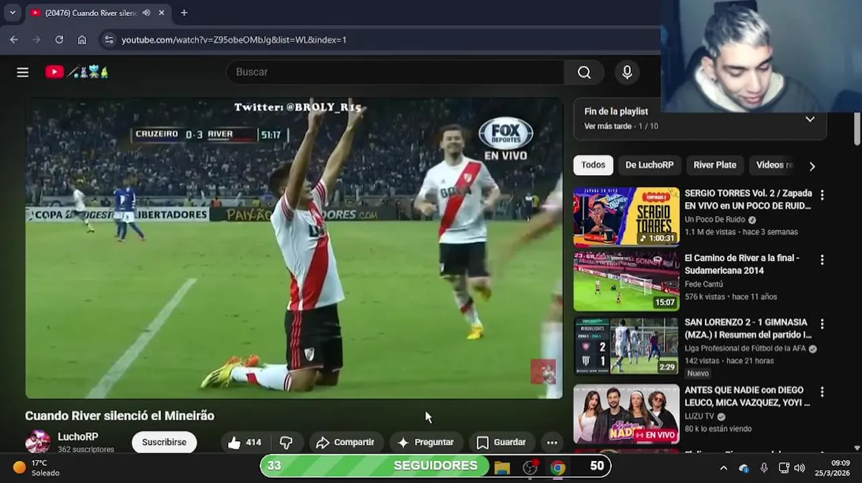Viewport: 862px width, 483px height.
Task: Open the weather widget 17°C Soleado
Action: coord(37,468)
